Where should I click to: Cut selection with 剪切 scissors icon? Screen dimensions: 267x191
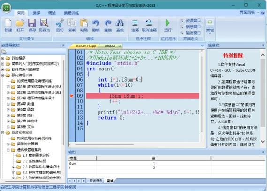(x=60, y=25)
